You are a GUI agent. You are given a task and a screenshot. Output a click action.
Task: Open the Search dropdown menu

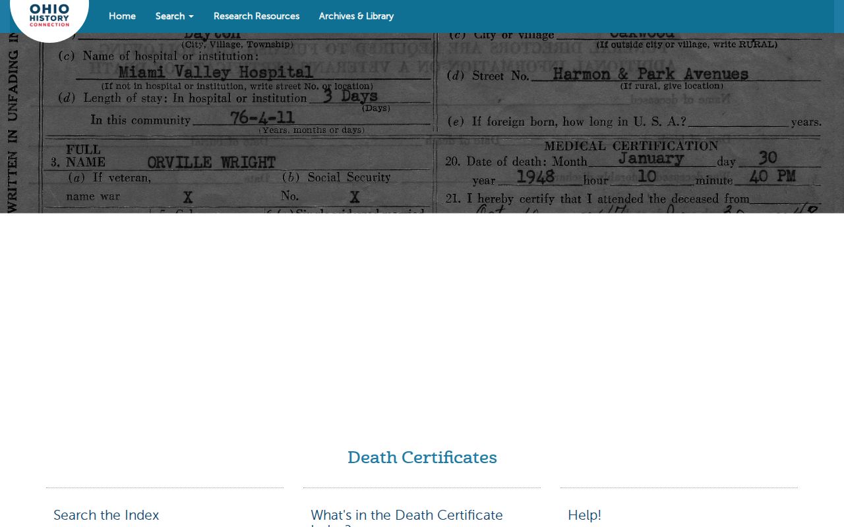pos(175,16)
